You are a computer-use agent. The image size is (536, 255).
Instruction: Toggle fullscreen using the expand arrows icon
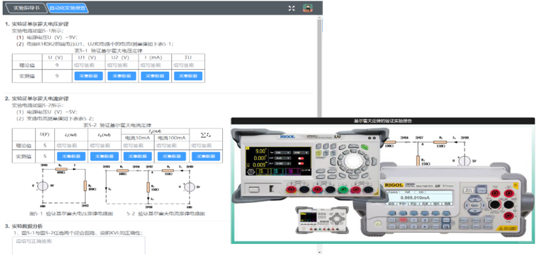click(x=292, y=8)
